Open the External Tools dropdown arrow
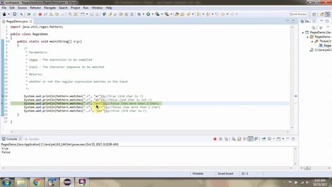This screenshot has width=332, height=187. tap(171, 14)
